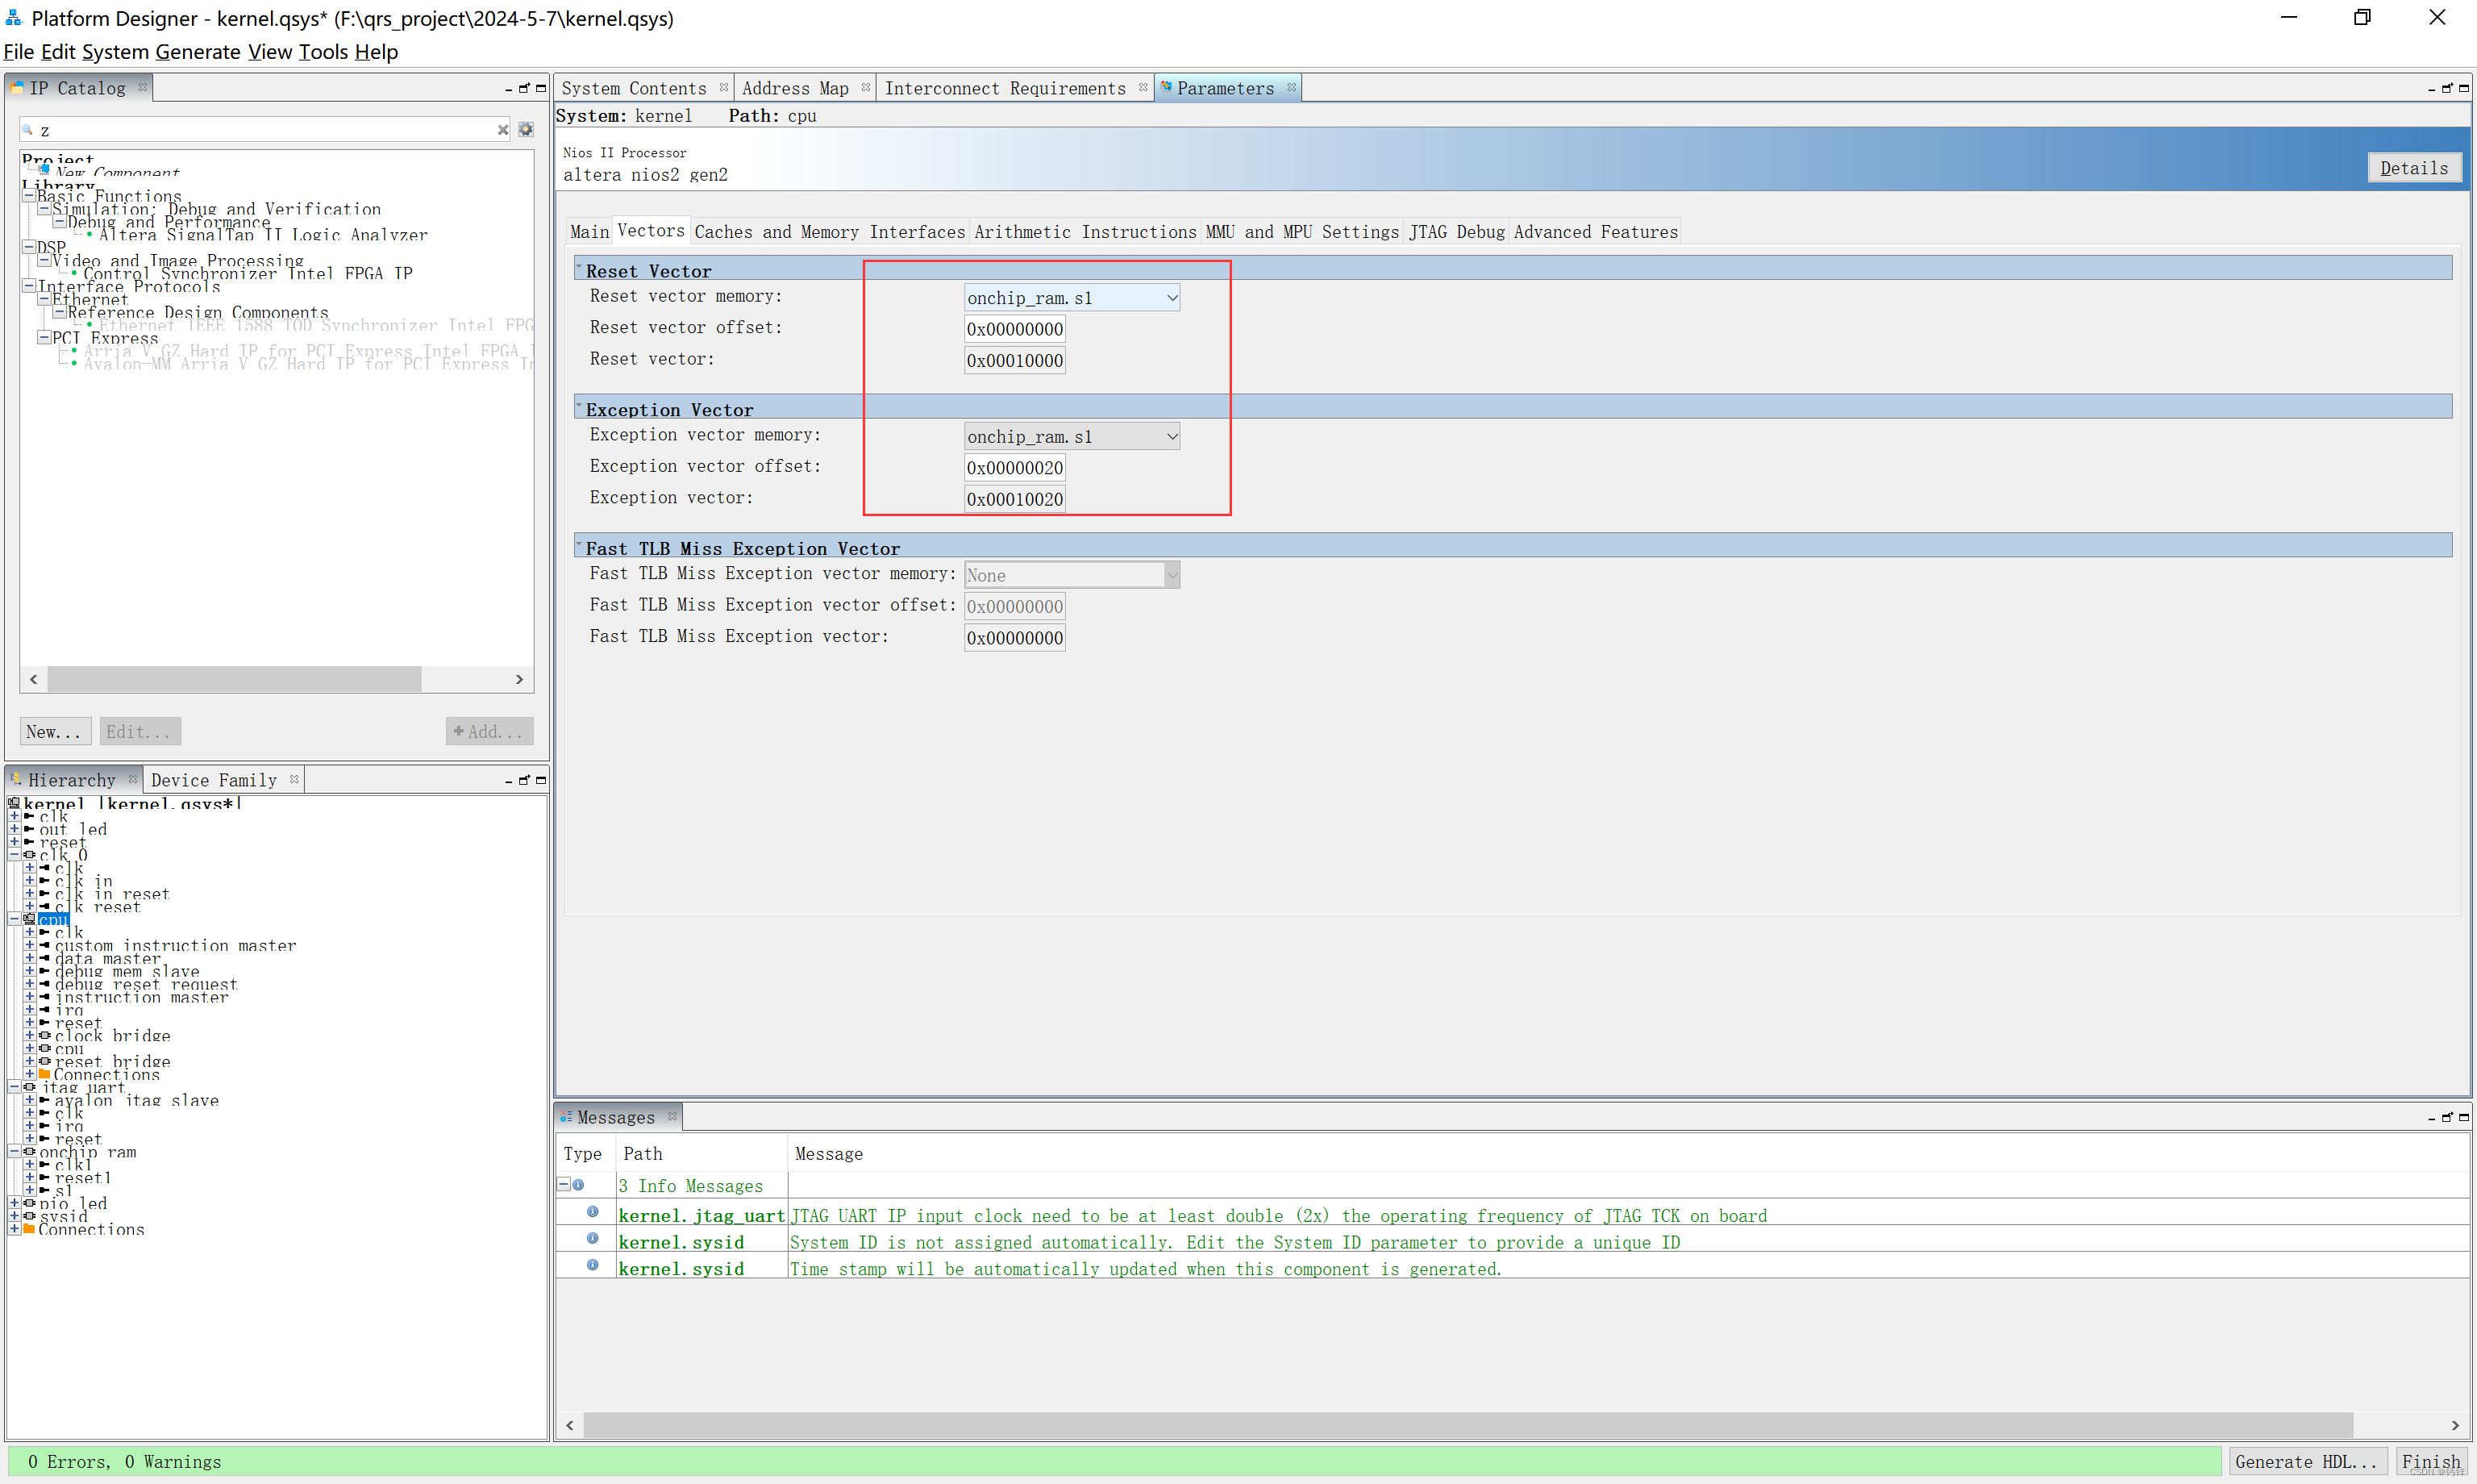The height and width of the screenshot is (1484, 2477).
Task: Open the Tools menu
Action: click(x=324, y=51)
